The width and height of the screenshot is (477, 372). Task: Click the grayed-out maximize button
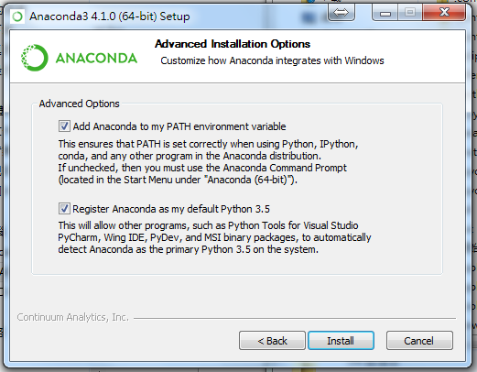(410, 13)
